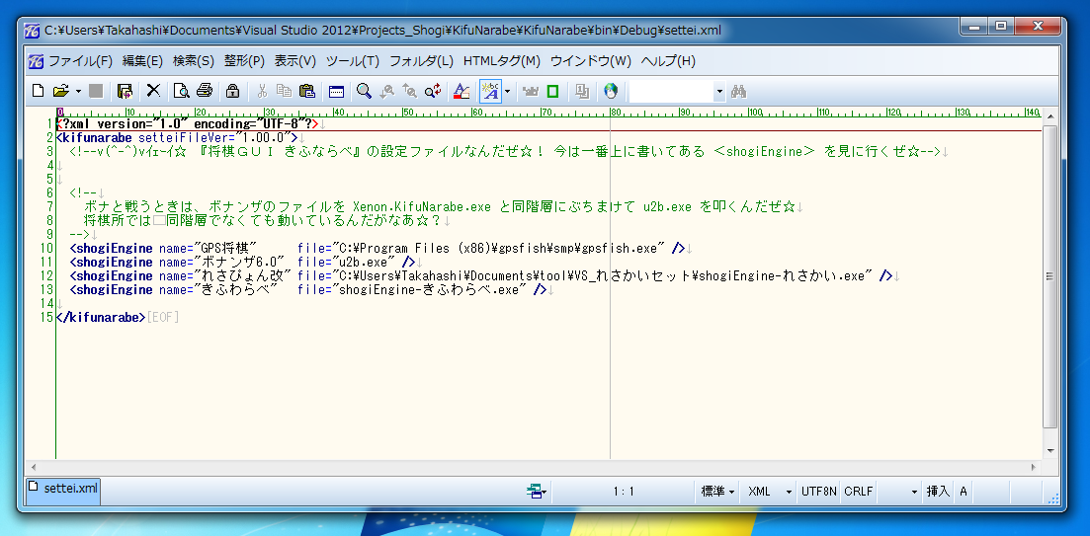
Task: Open the ファイル(F) menu
Action: pos(80,61)
